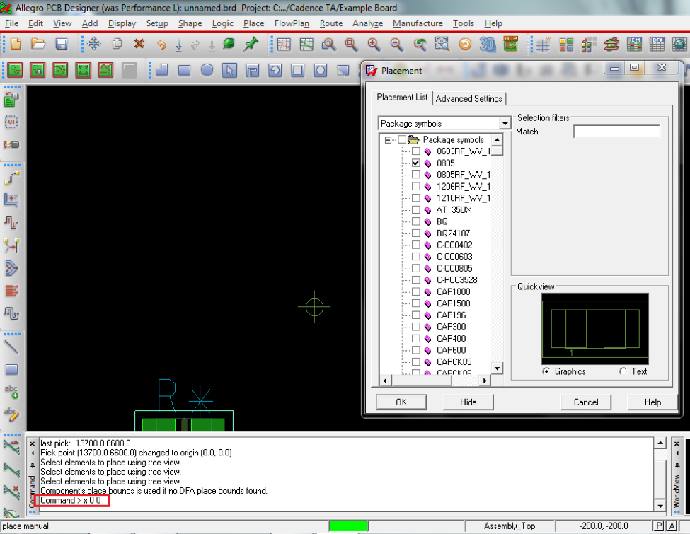Open the 3D viewer icon

(x=487, y=44)
